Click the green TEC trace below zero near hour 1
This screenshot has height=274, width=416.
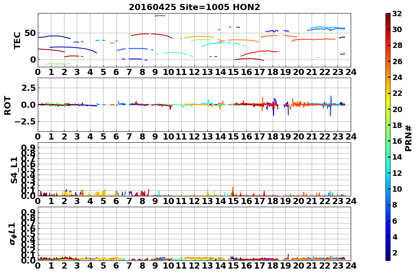58,64
